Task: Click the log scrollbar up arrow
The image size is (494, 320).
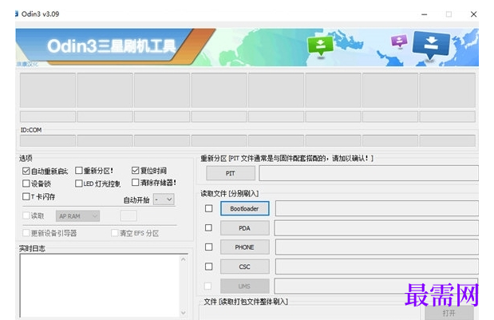Action: coord(184,259)
